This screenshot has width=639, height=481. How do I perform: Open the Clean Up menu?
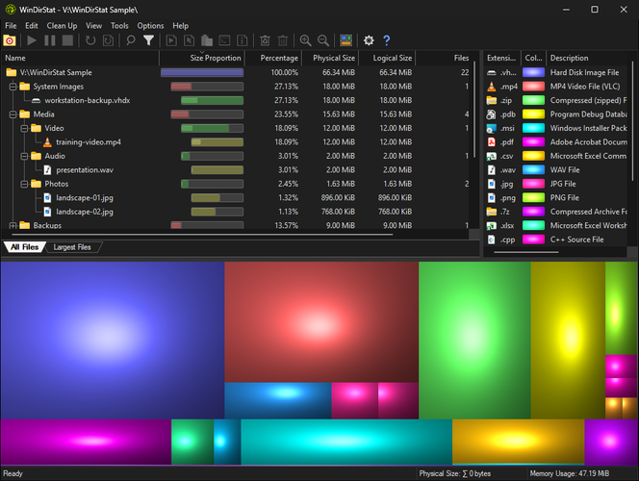tap(62, 26)
